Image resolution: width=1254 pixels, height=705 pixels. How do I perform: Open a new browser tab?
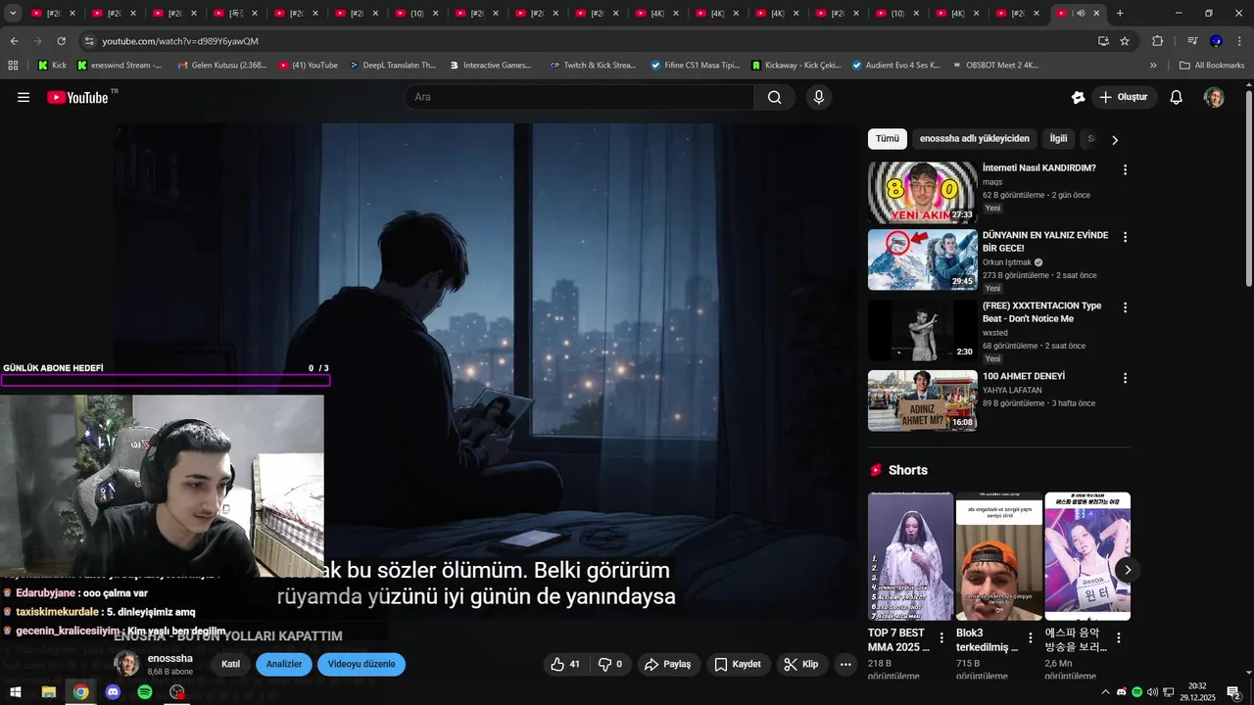coord(1120,14)
